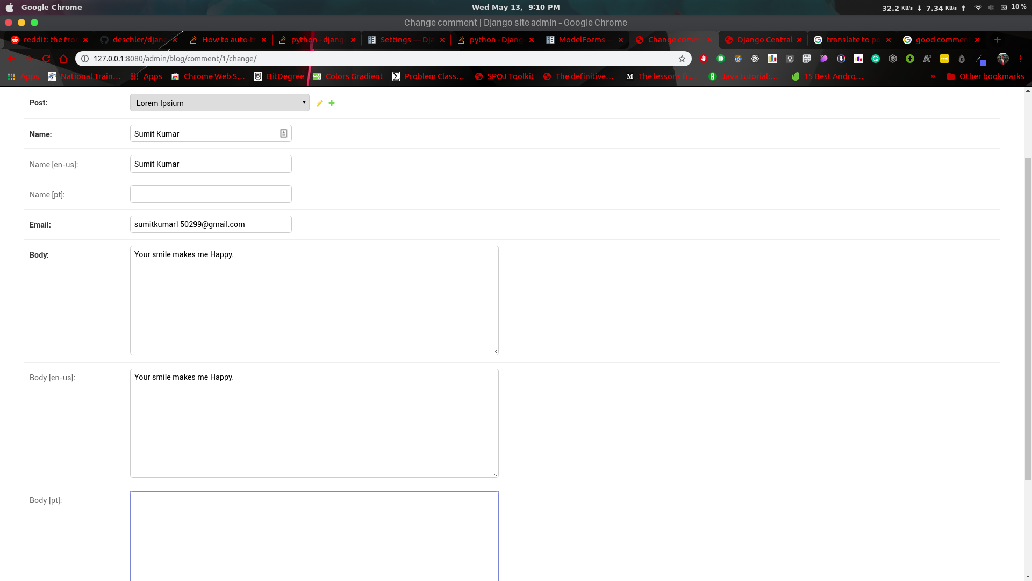This screenshot has height=581, width=1032.
Task: Switch to the translate to po Google tab
Action: [x=852, y=40]
